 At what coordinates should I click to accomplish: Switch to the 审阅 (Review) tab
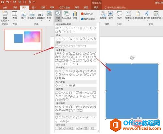77,7
